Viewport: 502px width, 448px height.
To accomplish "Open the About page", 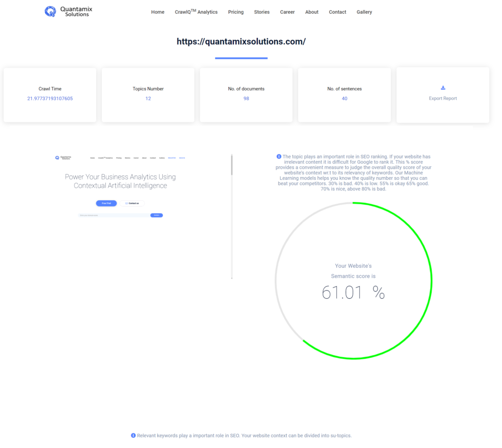I will pos(311,12).
